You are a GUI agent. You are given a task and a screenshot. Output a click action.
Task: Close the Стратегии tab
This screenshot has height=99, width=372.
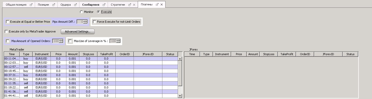point(134,5)
